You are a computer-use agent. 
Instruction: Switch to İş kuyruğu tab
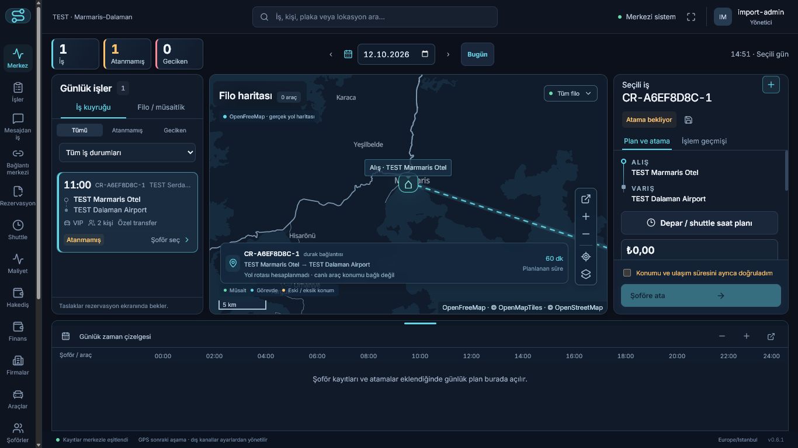pos(93,107)
